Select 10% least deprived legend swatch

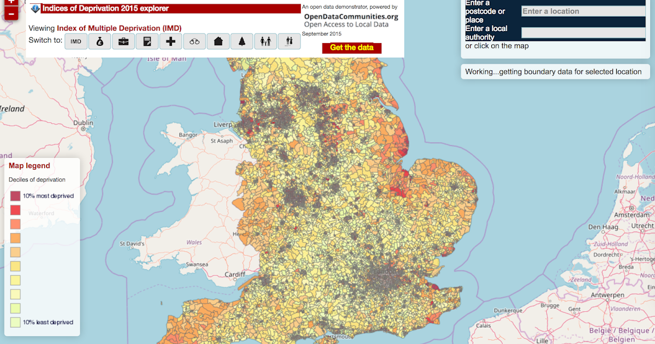pos(15,322)
